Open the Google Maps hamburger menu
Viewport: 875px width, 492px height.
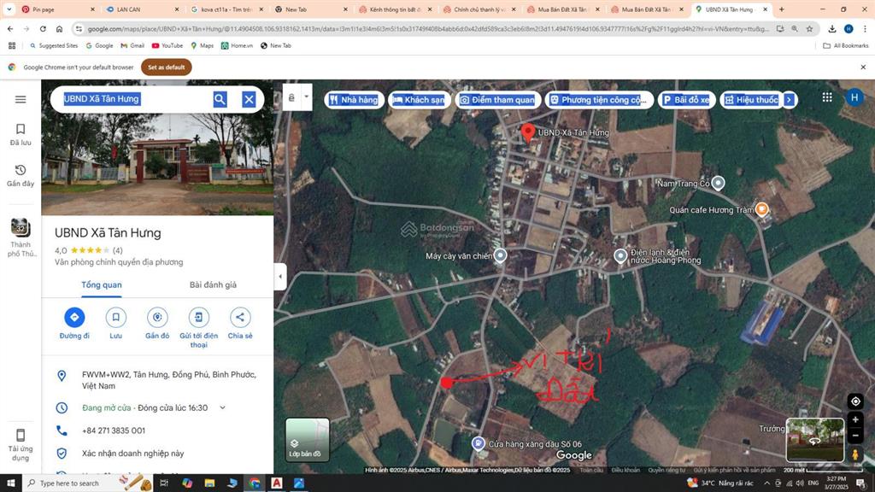click(21, 99)
